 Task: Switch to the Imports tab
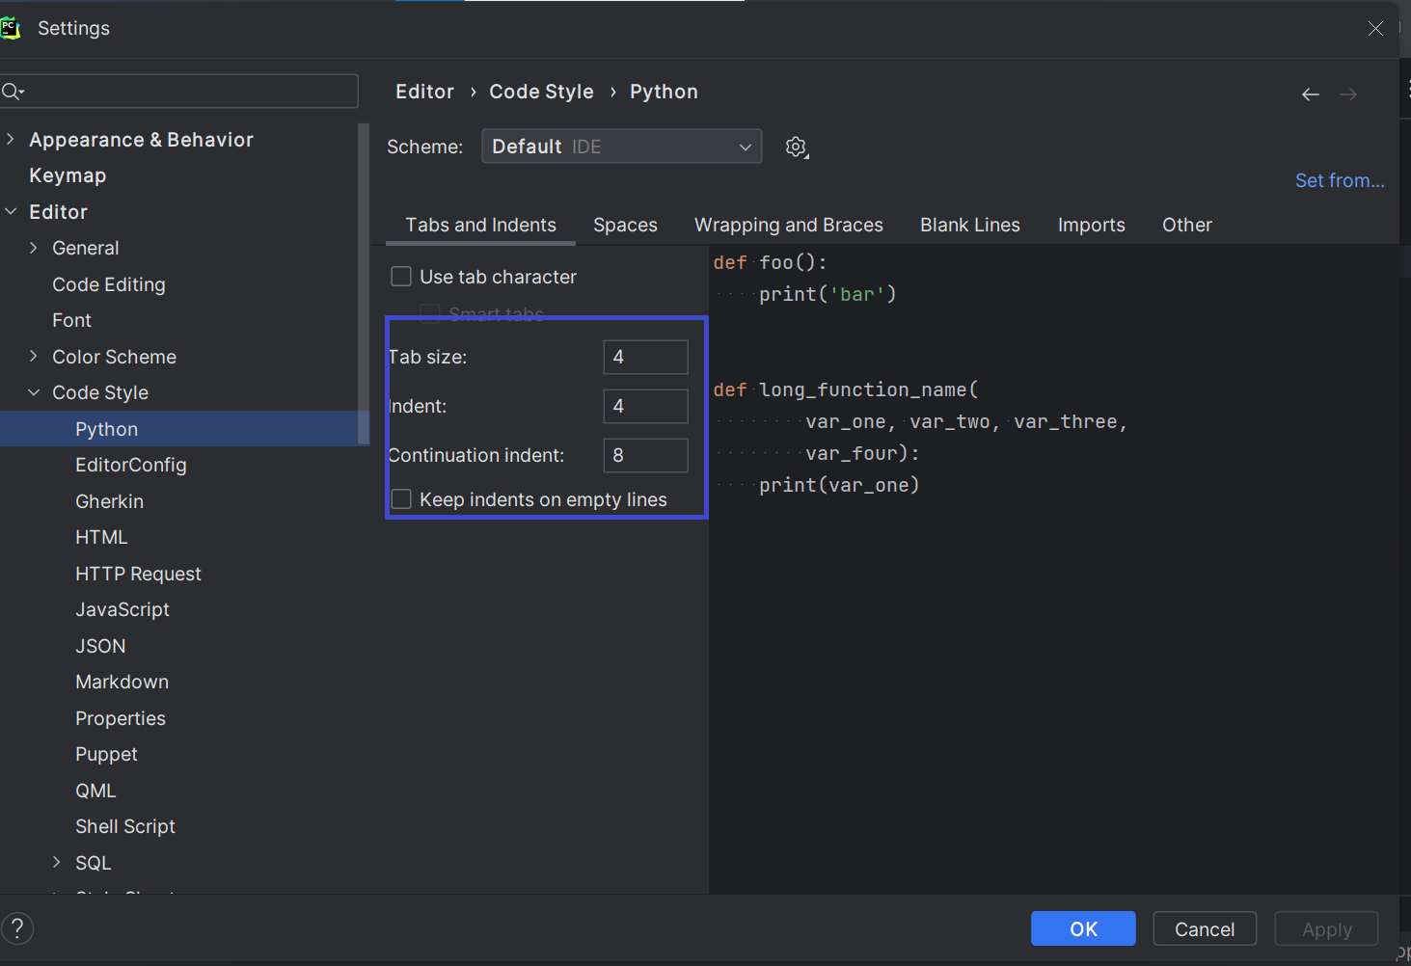[1091, 225]
